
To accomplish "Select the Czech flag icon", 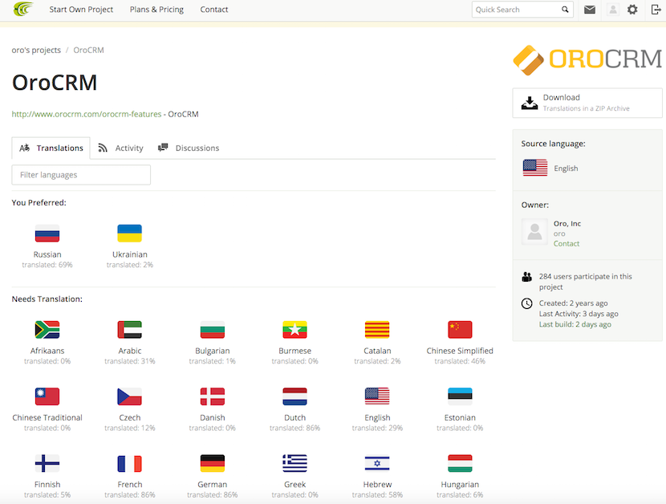I will 129,396.
